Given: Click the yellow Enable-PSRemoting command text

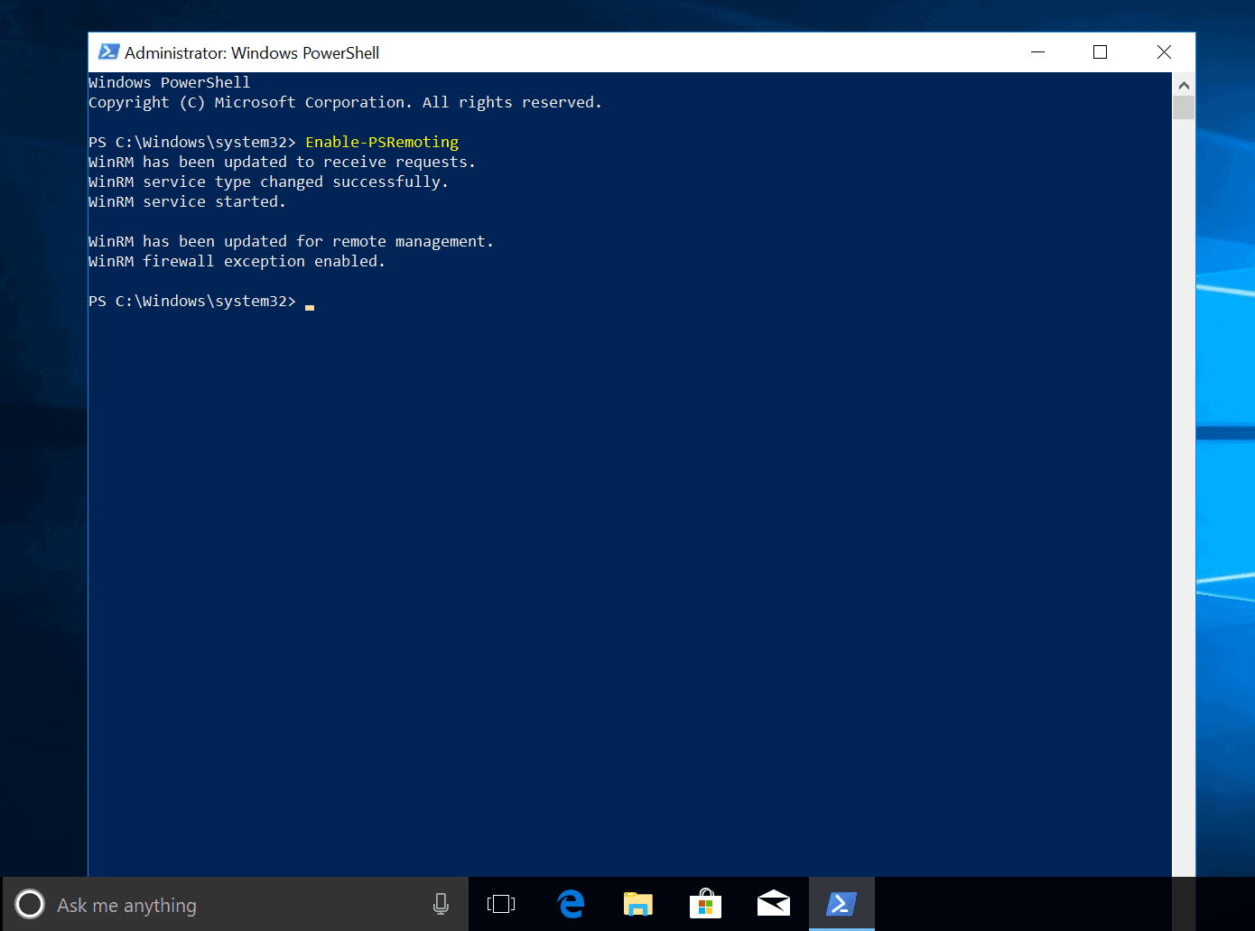Looking at the screenshot, I should 382,142.
